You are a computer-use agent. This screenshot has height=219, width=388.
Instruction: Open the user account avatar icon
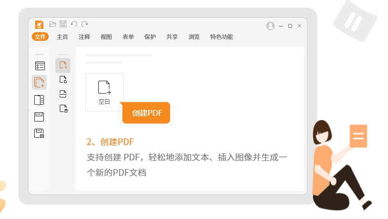coord(270,26)
